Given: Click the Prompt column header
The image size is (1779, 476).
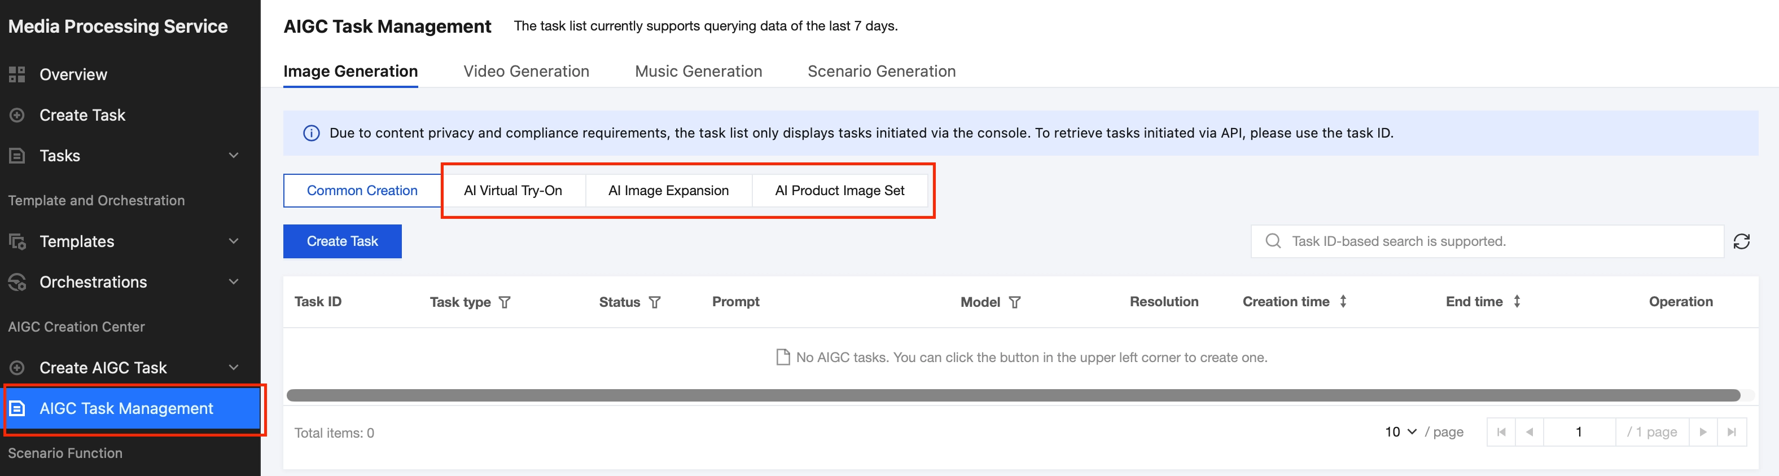Looking at the screenshot, I should click(x=735, y=302).
